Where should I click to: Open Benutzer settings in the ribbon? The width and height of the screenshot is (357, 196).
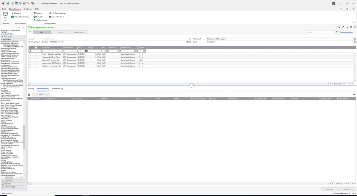point(38,17)
